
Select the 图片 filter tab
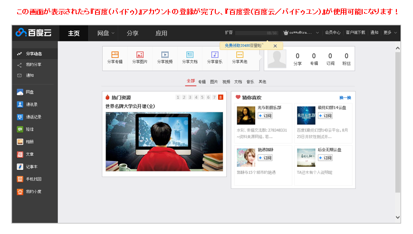tap(214, 82)
